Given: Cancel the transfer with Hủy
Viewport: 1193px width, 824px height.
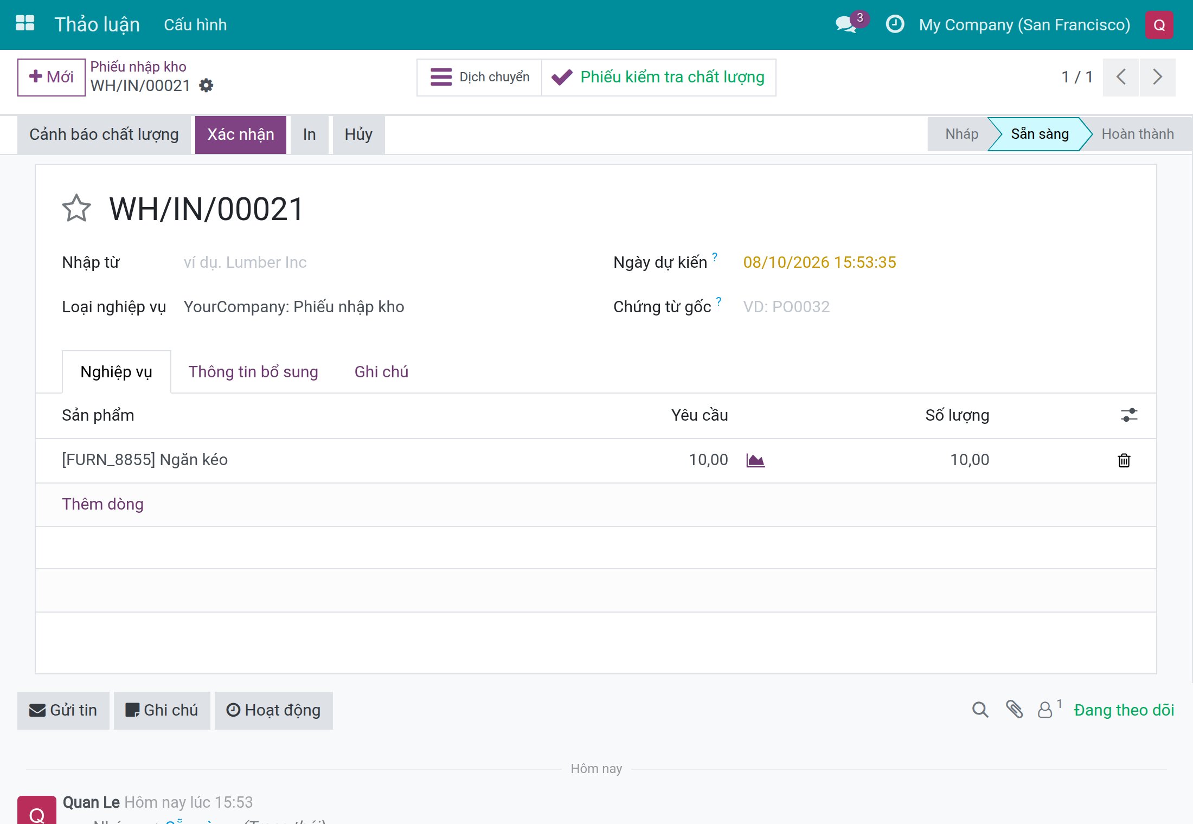Looking at the screenshot, I should click(358, 134).
